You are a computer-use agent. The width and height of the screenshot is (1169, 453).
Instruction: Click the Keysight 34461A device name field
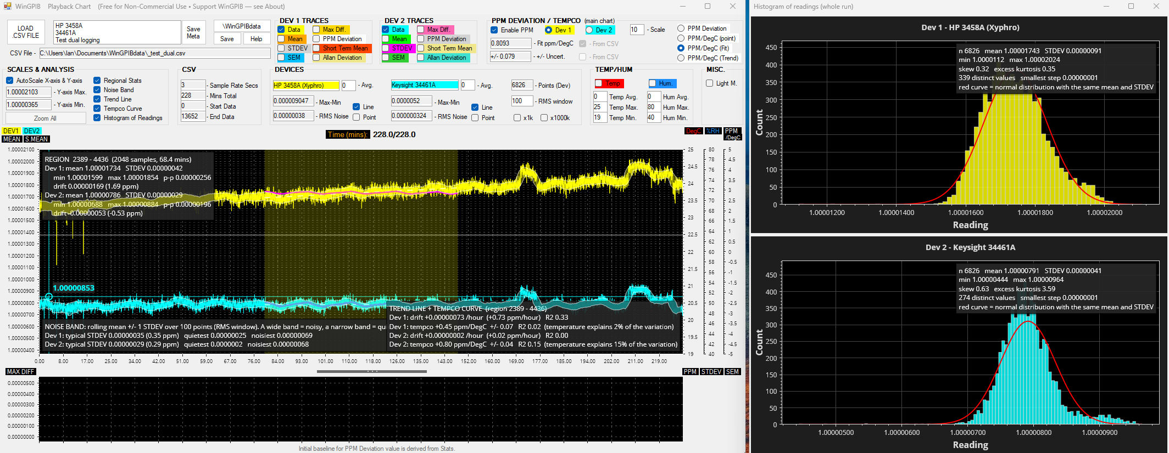(425, 85)
